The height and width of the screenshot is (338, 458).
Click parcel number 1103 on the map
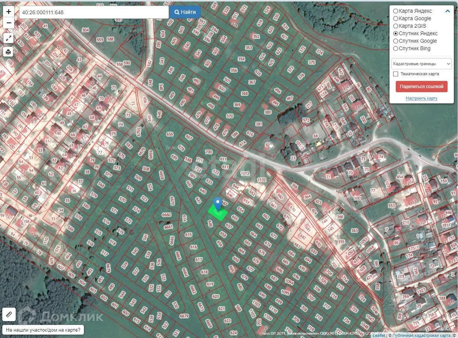pyautogui.click(x=256, y=304)
